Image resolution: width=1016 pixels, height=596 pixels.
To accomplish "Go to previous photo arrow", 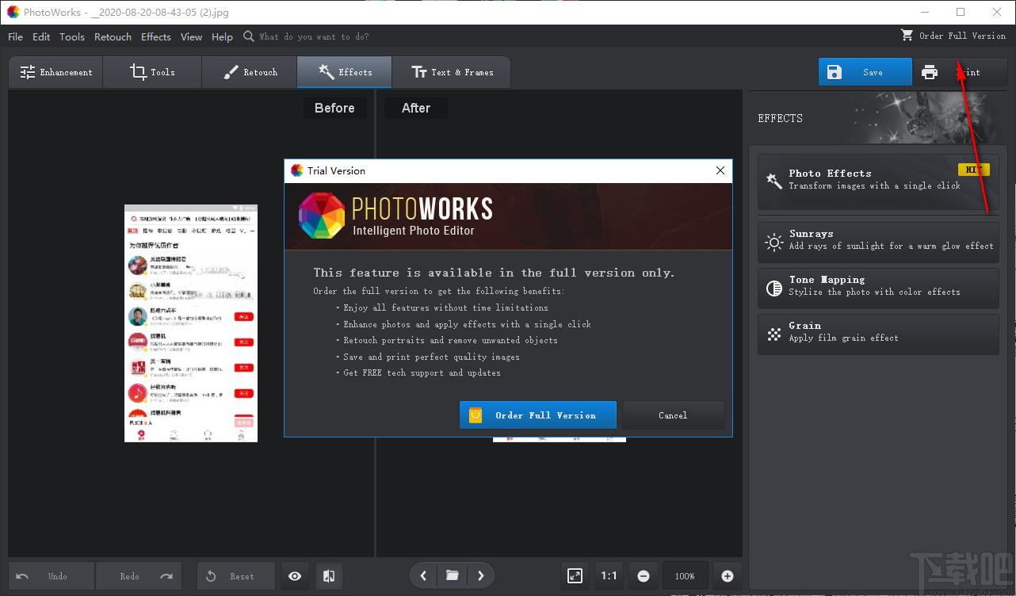I will (423, 575).
